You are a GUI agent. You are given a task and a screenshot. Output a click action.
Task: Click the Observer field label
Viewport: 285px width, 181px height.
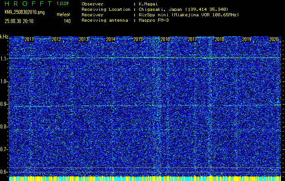pos(92,4)
